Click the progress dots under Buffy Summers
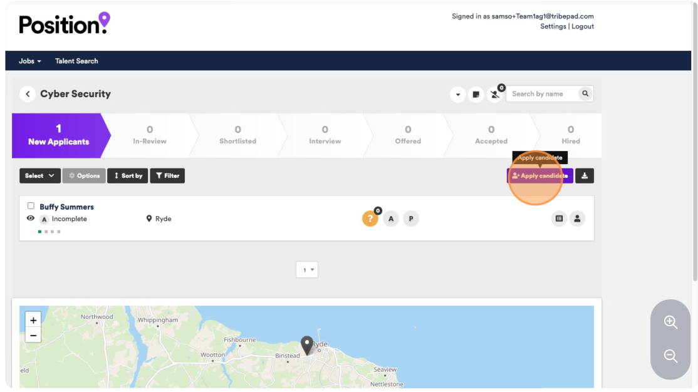This screenshot has height=392, width=698. tap(49, 232)
